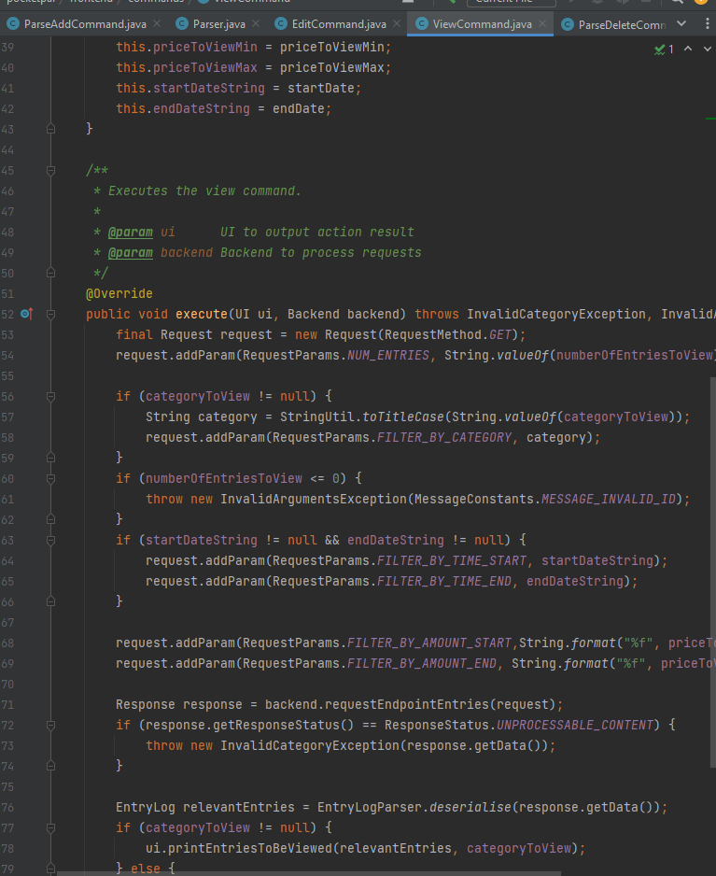Viewport: 716px width, 876px height.
Task: Click the @Override annotation
Action: point(119,293)
